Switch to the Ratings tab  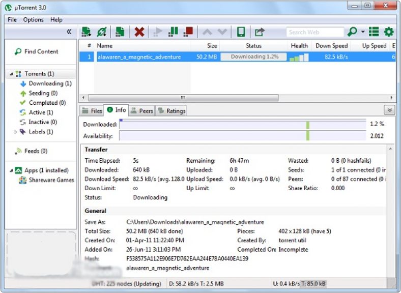click(x=171, y=111)
